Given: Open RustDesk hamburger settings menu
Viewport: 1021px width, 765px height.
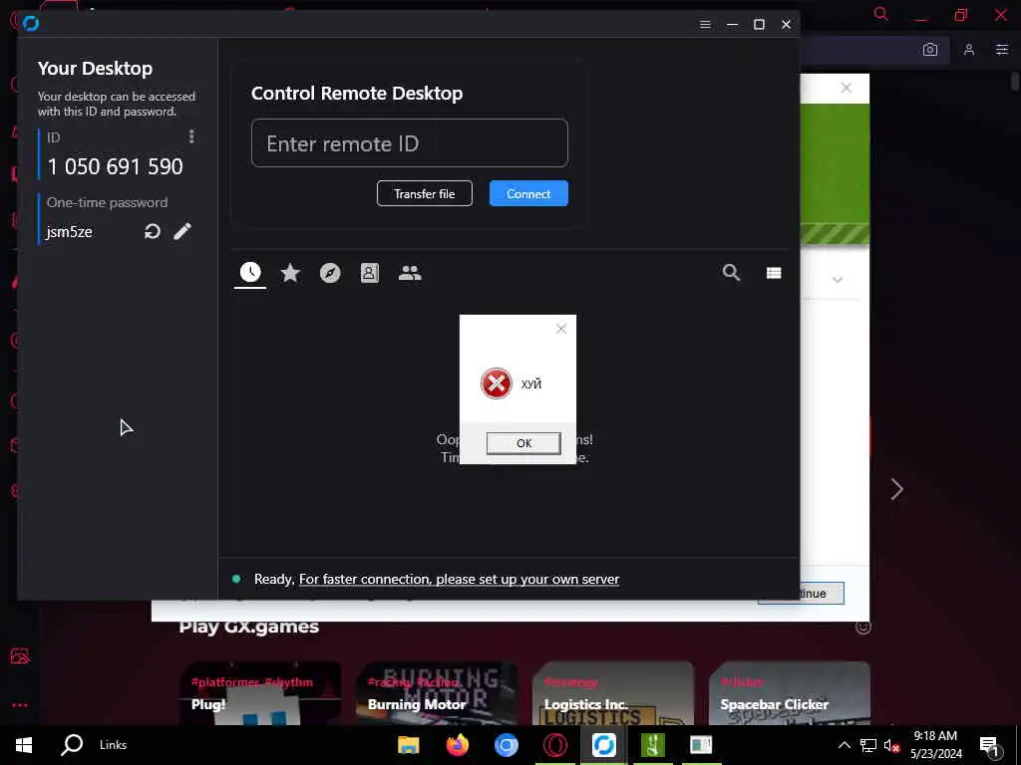Looking at the screenshot, I should click(x=705, y=24).
